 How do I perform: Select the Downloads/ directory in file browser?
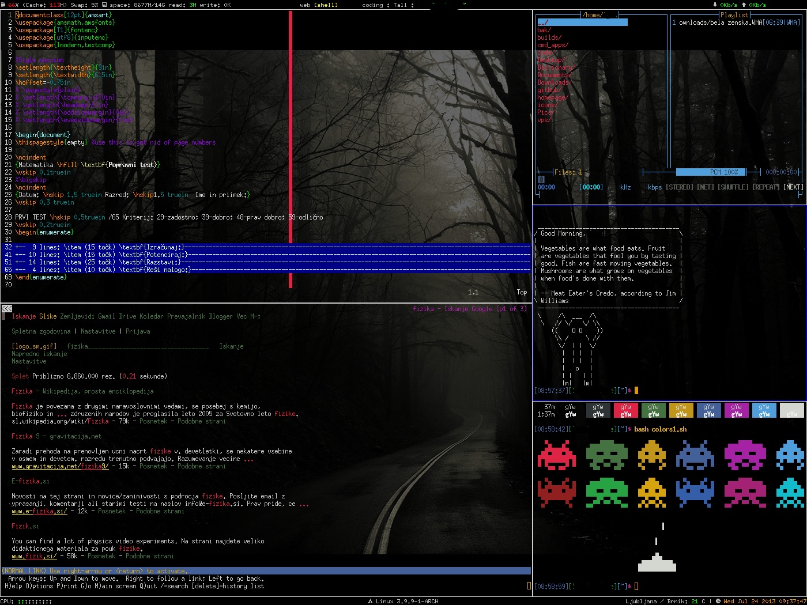554,82
